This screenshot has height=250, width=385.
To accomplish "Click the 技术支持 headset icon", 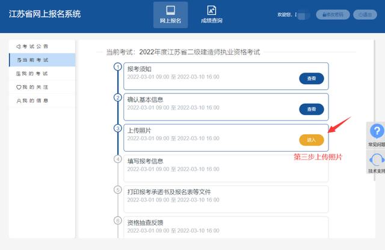I will click(377, 159).
